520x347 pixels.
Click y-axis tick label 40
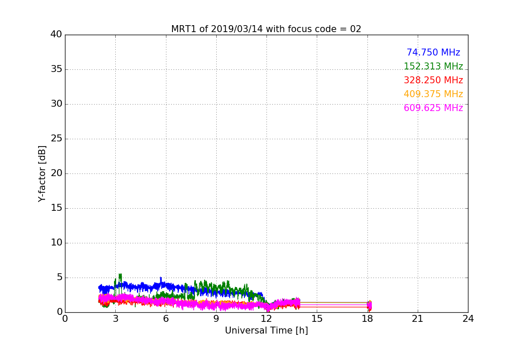click(x=56, y=35)
